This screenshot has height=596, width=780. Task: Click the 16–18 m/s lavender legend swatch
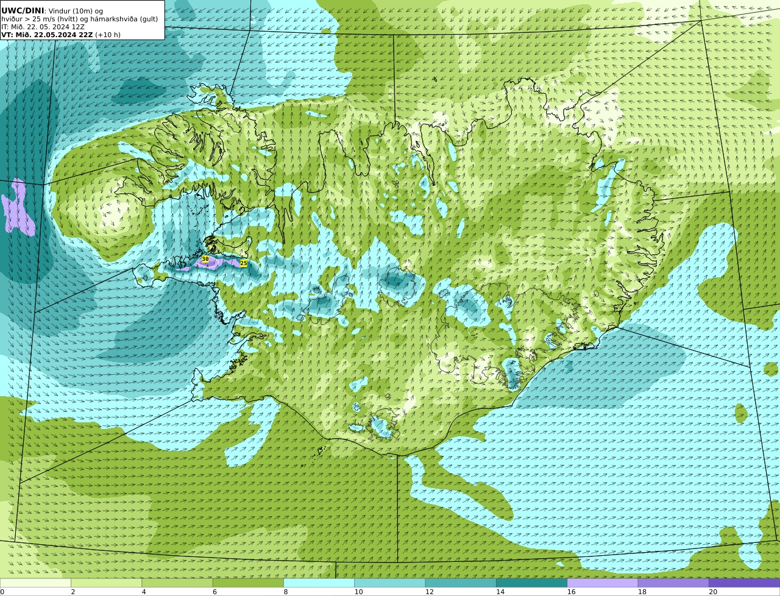click(x=603, y=583)
